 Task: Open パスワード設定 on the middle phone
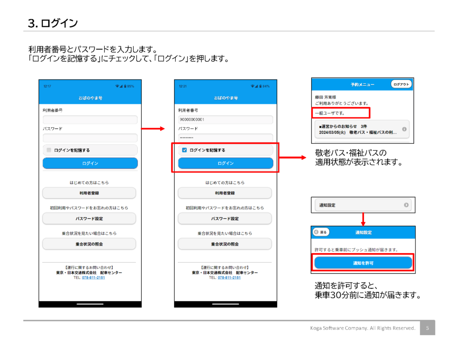click(225, 219)
